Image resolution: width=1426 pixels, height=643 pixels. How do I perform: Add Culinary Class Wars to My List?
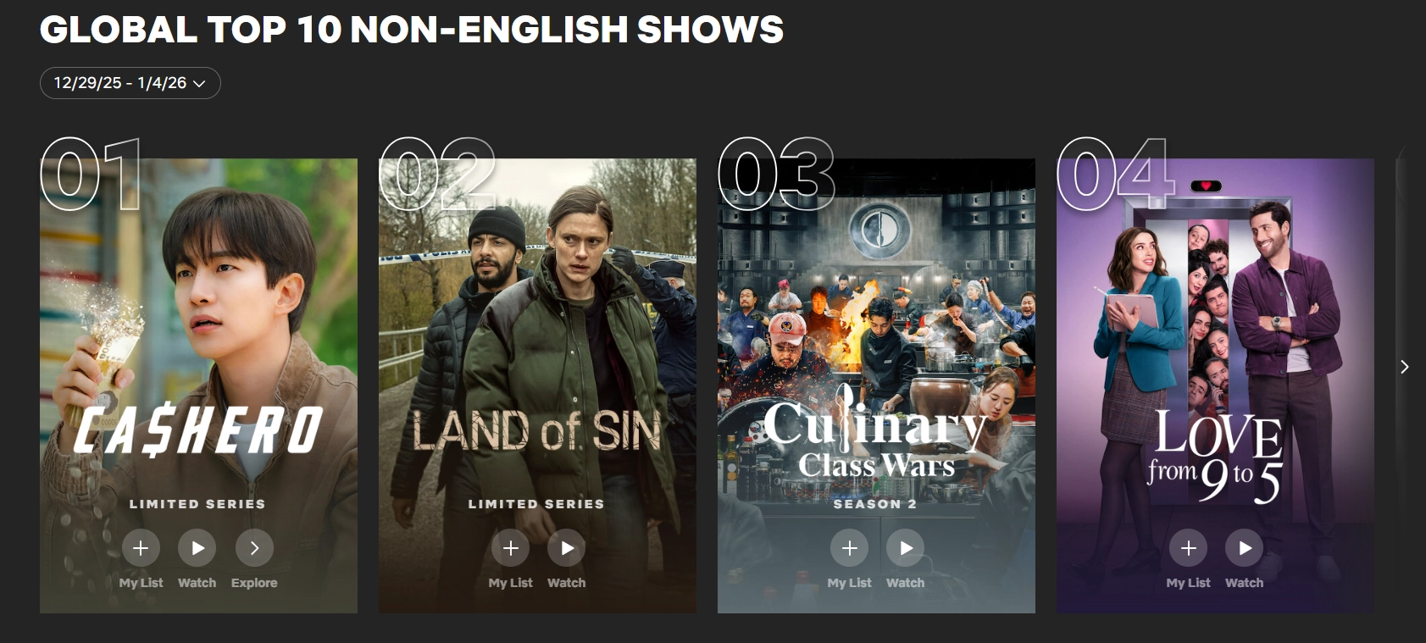(x=850, y=548)
